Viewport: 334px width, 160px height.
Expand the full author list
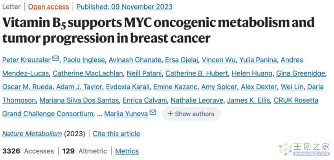[x=191, y=114]
